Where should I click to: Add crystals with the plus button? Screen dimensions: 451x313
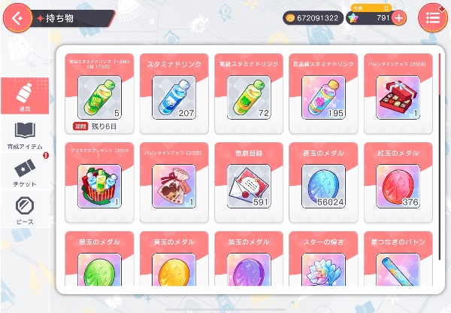[399, 18]
